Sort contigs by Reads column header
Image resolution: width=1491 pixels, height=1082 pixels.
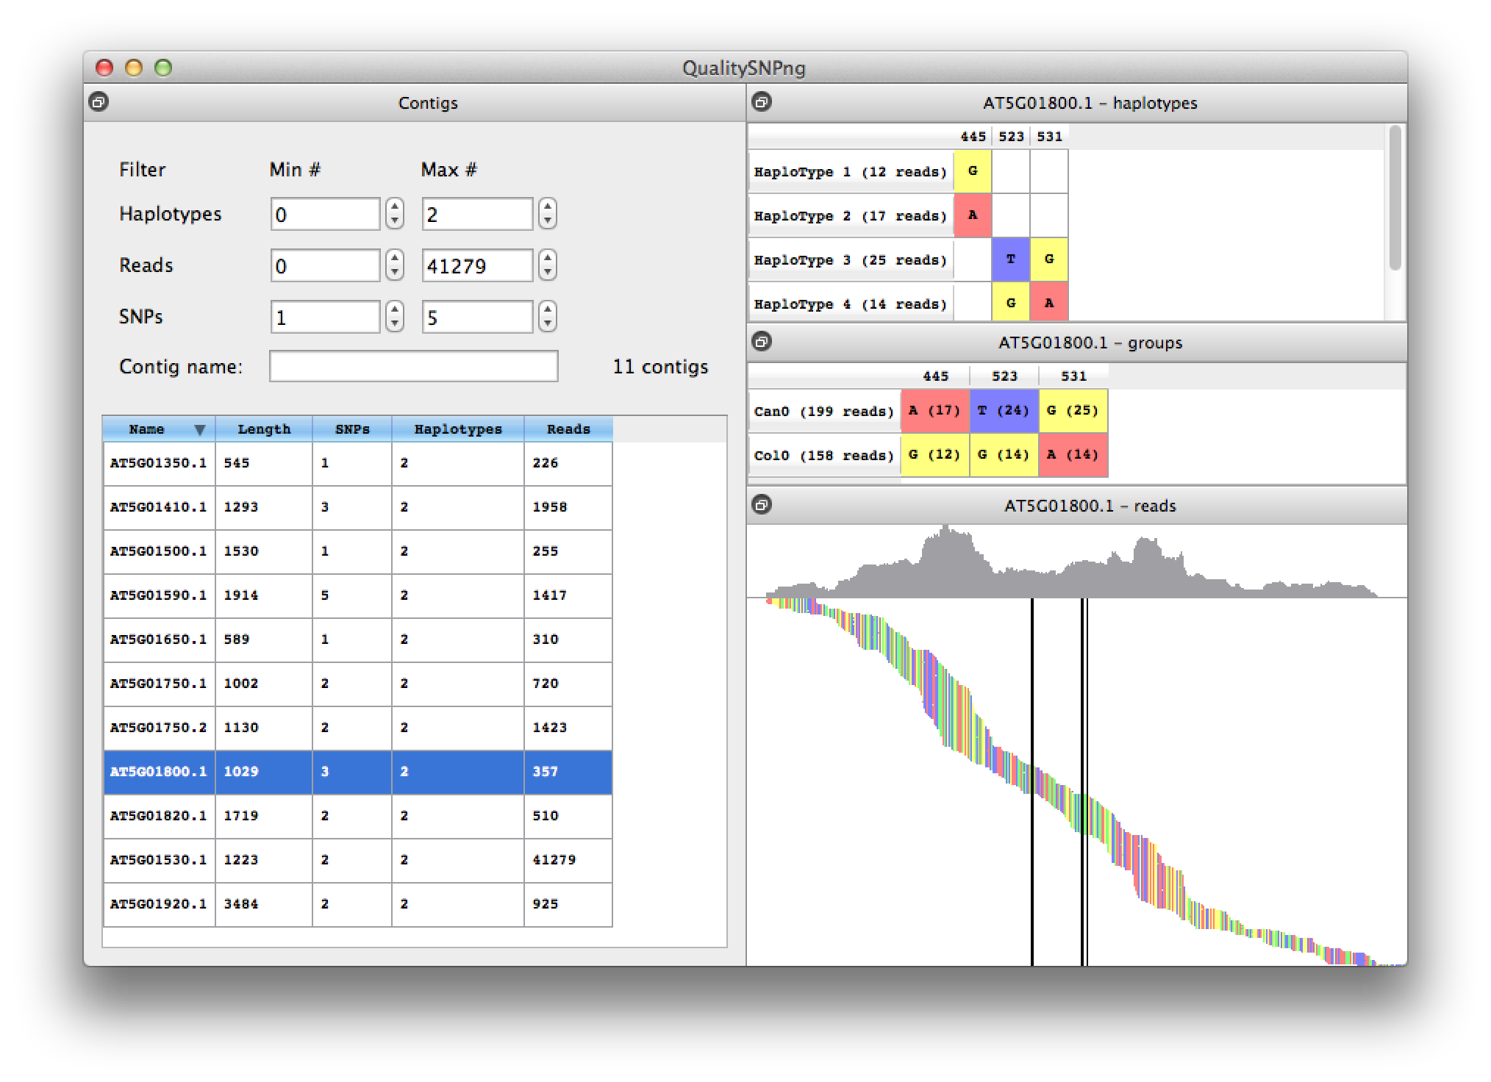pyautogui.click(x=568, y=429)
